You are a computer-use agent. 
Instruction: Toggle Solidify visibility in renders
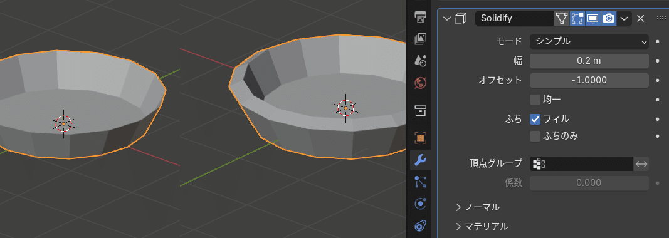click(x=609, y=18)
